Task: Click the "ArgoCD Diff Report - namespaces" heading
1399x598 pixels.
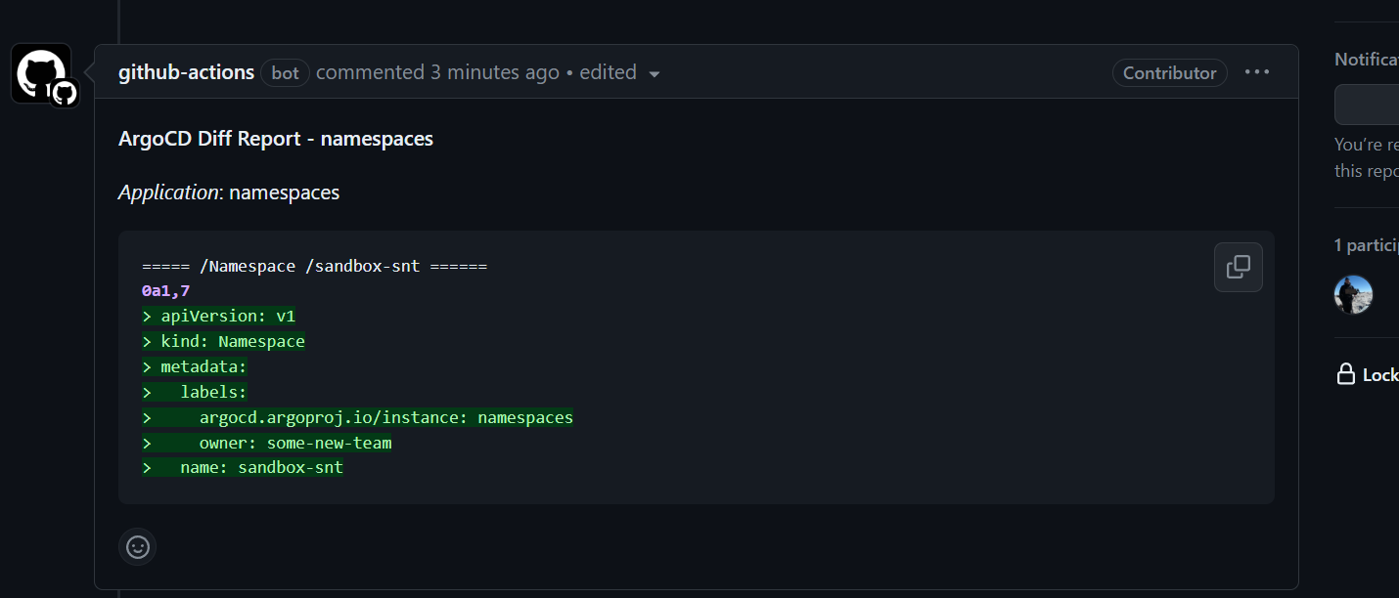Action: coord(276,139)
